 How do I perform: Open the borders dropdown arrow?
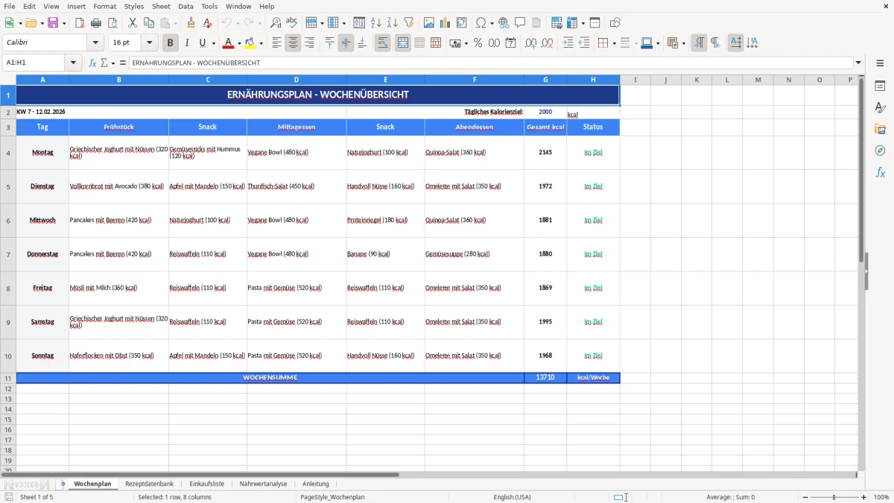click(613, 43)
